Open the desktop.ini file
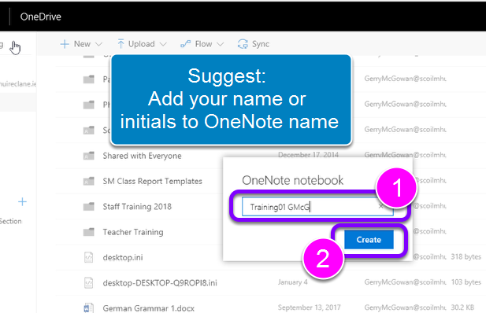486x313 pixels. click(123, 258)
